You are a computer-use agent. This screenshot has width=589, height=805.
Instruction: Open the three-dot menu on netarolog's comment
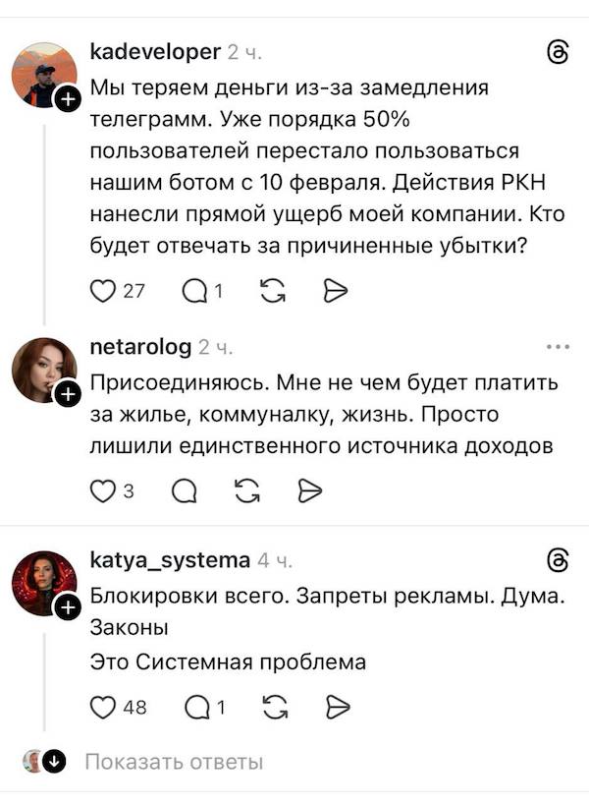point(560,346)
